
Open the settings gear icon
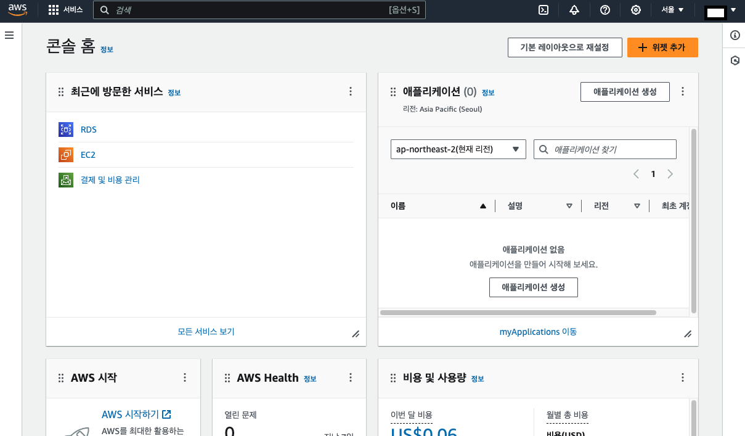[x=636, y=10]
